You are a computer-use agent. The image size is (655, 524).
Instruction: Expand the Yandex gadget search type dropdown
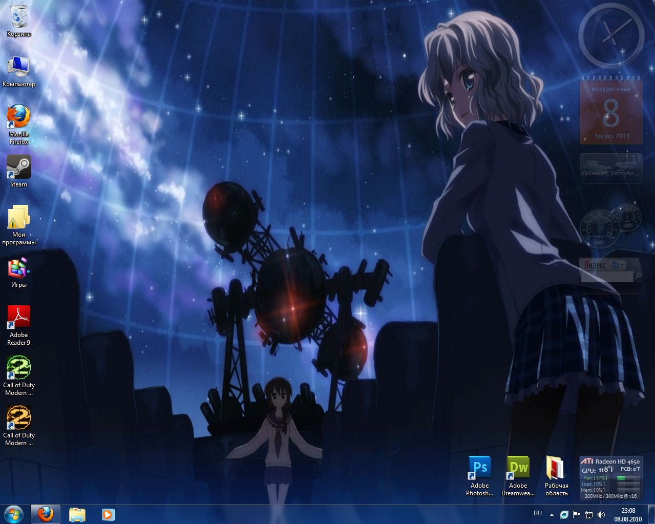pyautogui.click(x=623, y=265)
